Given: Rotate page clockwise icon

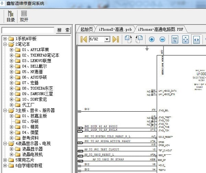Looking at the screenshot, I should coord(129,39).
